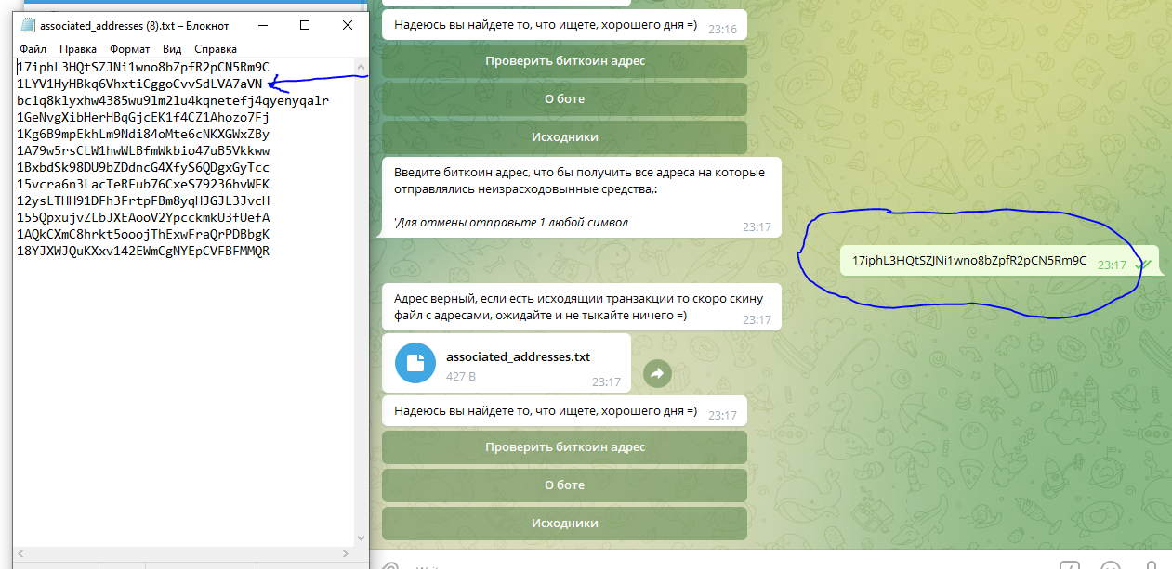Click address 12ysLTHH91DFh3FrtpFBm8yqHJGJL3JvcH

pyautogui.click(x=143, y=200)
